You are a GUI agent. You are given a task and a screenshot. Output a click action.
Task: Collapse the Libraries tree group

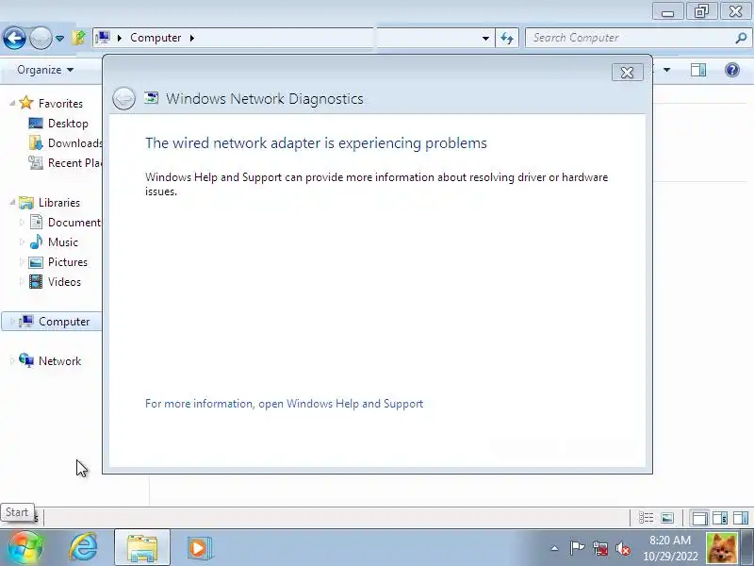[x=12, y=202]
